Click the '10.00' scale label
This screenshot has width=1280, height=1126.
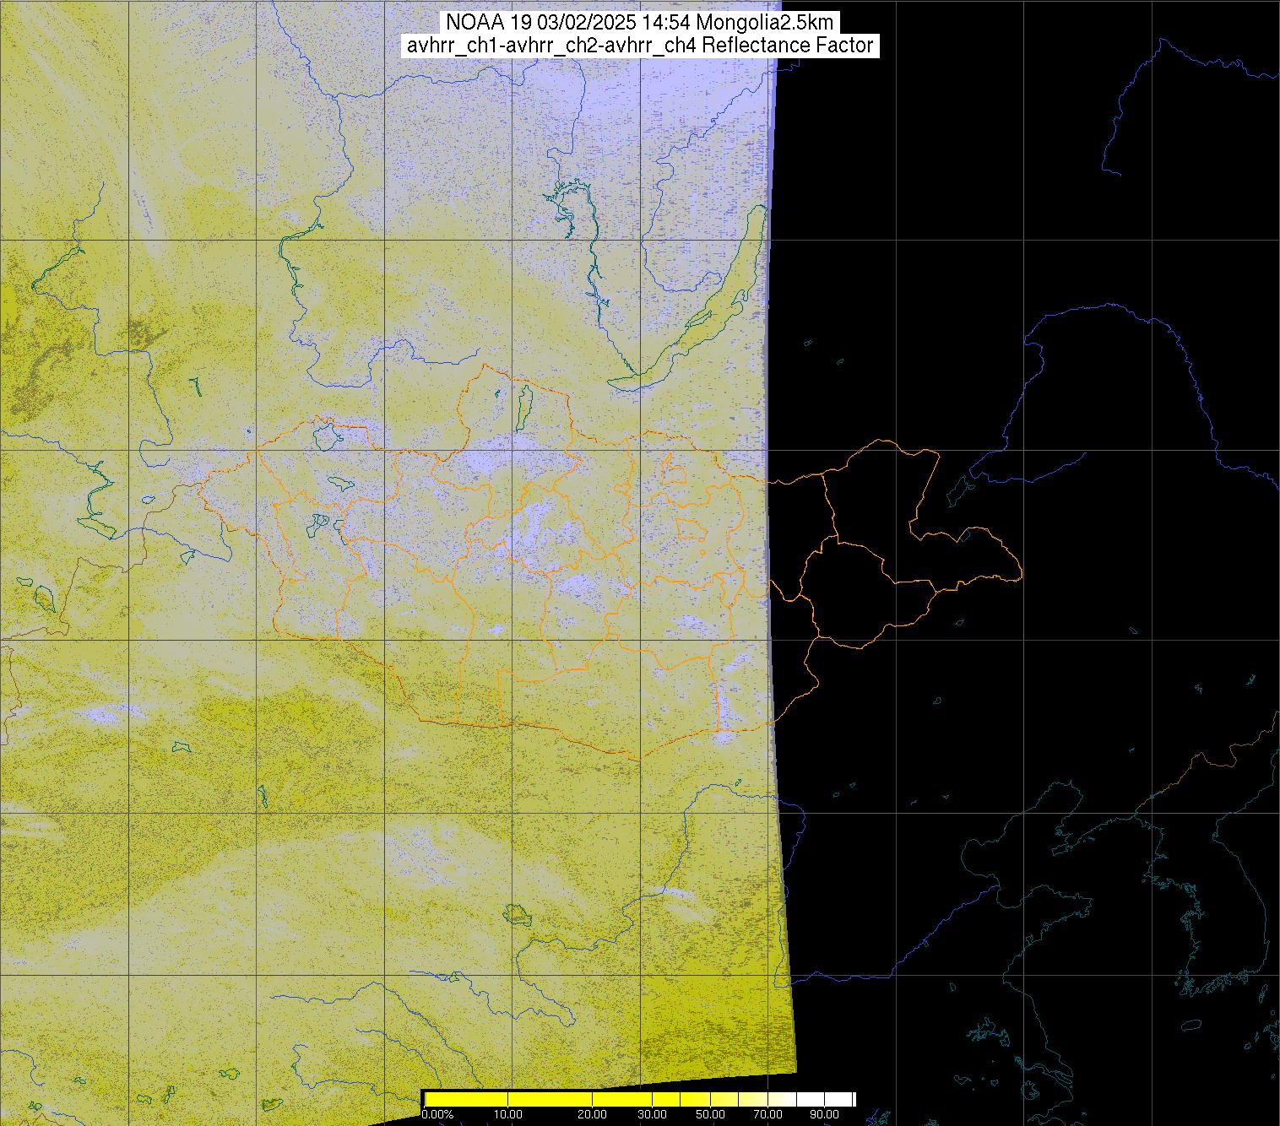(x=508, y=1114)
